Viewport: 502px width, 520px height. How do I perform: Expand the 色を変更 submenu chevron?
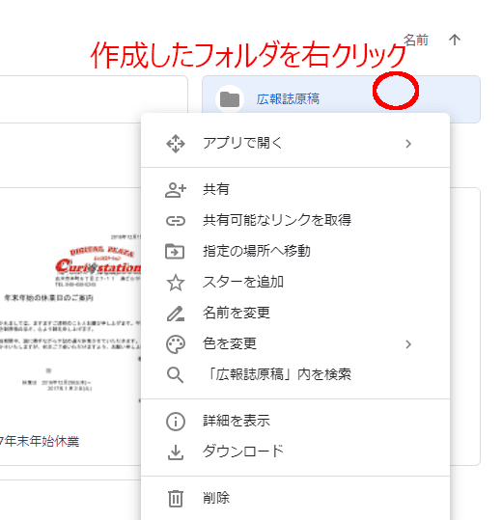pos(408,344)
